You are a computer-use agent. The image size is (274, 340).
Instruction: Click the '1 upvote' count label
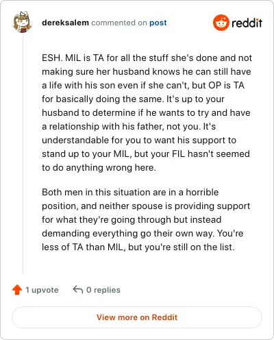click(42, 290)
